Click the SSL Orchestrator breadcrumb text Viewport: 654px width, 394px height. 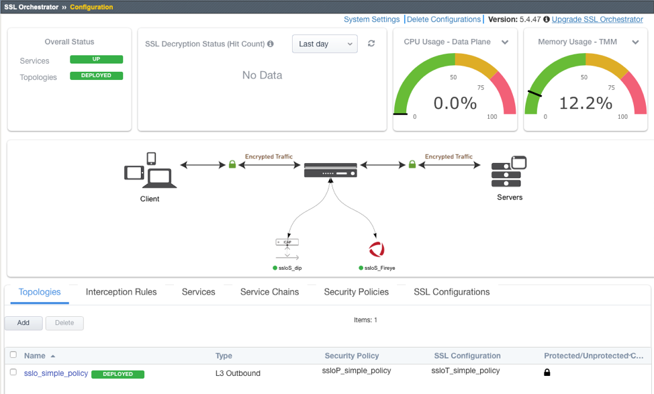tap(32, 7)
